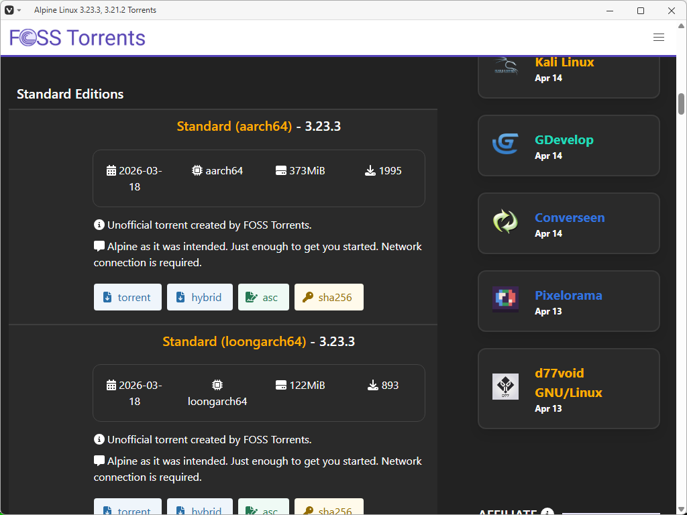Click the scrollbar up arrow
687x515 pixels.
click(682, 26)
